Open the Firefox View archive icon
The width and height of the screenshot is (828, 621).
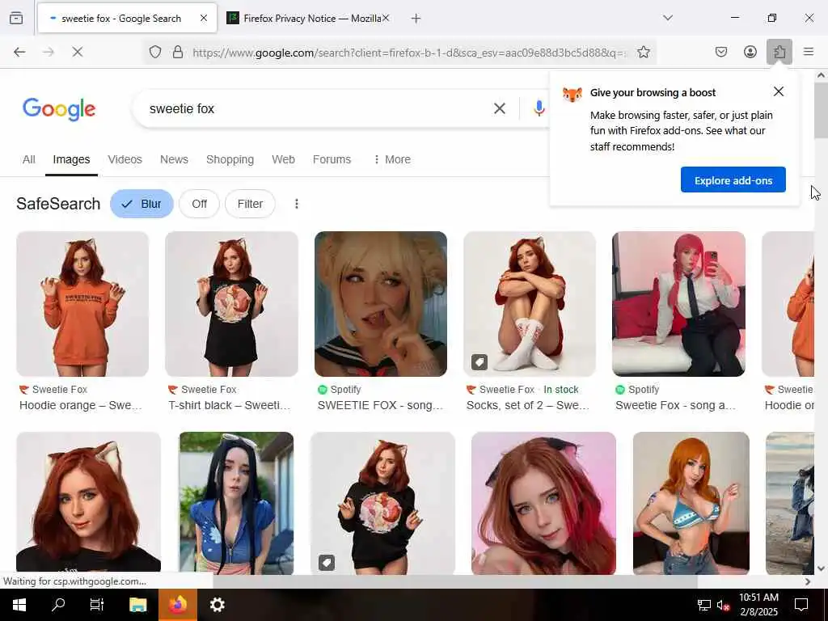16,19
